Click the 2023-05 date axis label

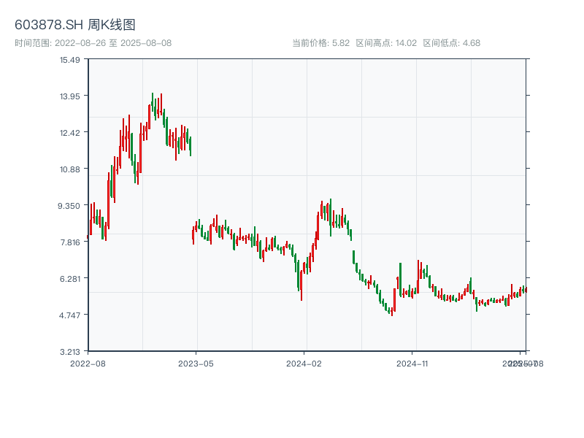(x=196, y=363)
